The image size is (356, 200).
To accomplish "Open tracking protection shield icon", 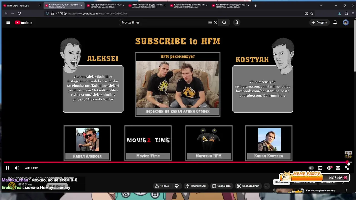I will (x=47, y=13).
